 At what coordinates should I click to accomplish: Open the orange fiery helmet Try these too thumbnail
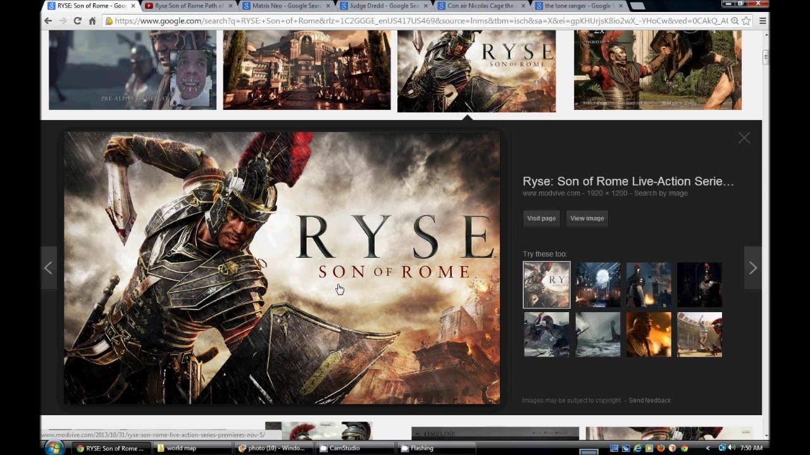coord(649,334)
